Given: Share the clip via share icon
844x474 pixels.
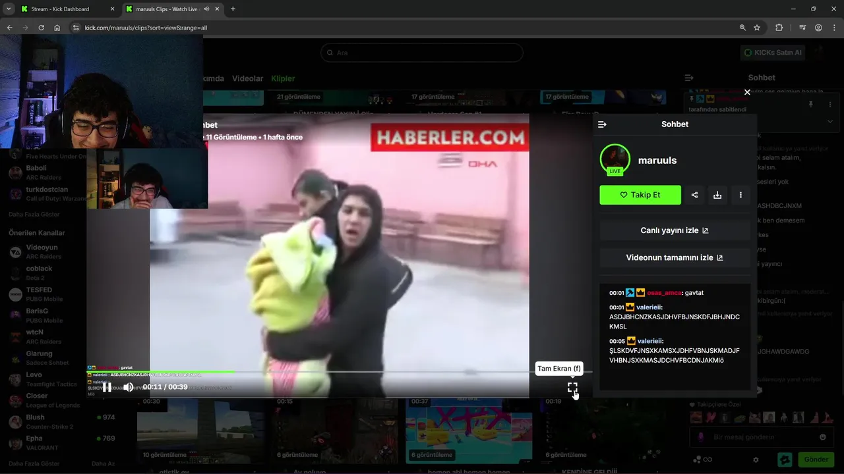Looking at the screenshot, I should [x=694, y=195].
